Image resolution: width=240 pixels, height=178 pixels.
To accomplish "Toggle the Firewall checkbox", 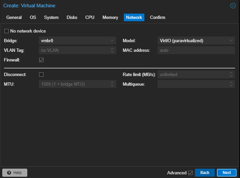I will [x=41, y=60].
